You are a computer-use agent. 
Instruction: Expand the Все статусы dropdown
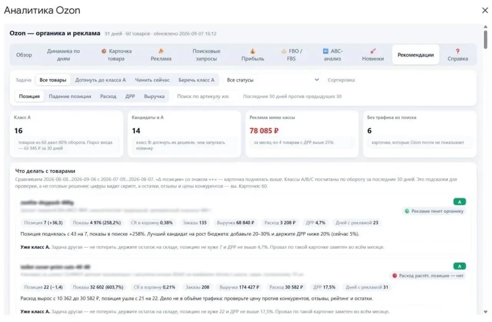pyautogui.click(x=273, y=80)
